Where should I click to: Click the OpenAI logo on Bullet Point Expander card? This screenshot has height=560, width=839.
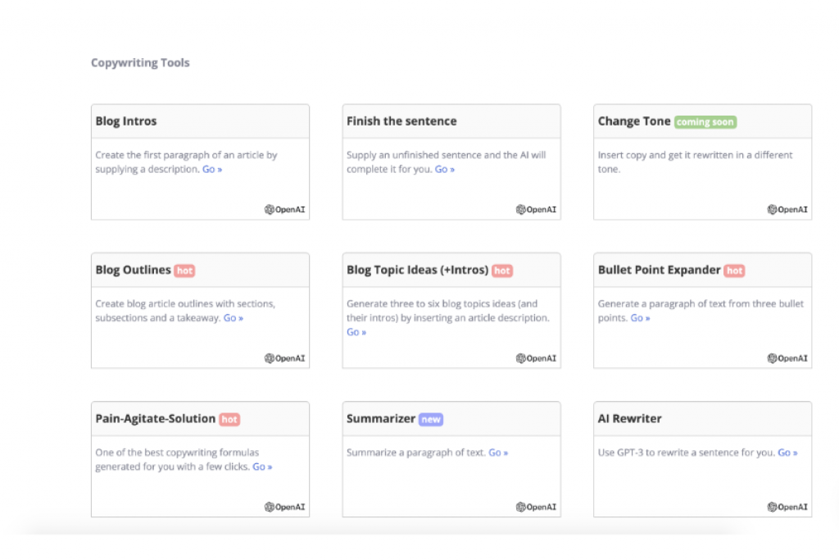pos(787,358)
